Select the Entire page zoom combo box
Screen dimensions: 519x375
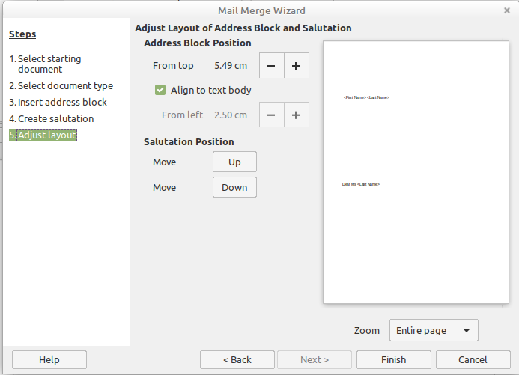point(434,330)
